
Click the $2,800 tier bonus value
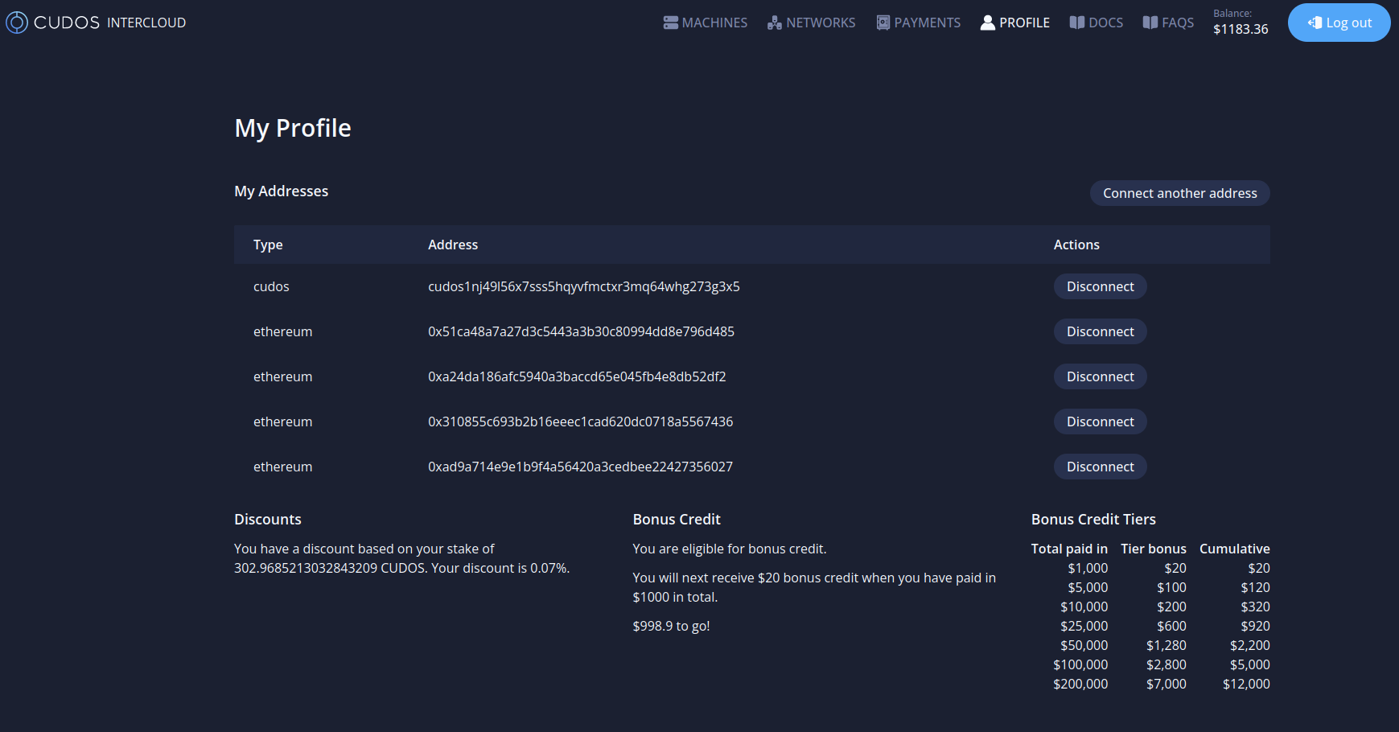pyautogui.click(x=1167, y=664)
